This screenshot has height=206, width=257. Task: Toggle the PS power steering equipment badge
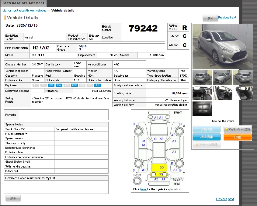[51, 85]
